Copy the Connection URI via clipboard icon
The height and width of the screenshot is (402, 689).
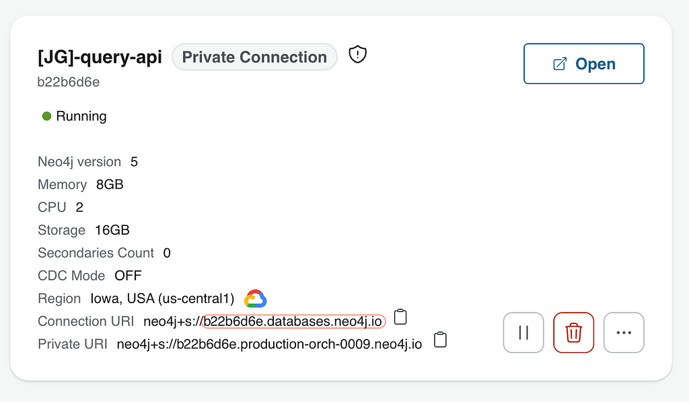click(400, 317)
